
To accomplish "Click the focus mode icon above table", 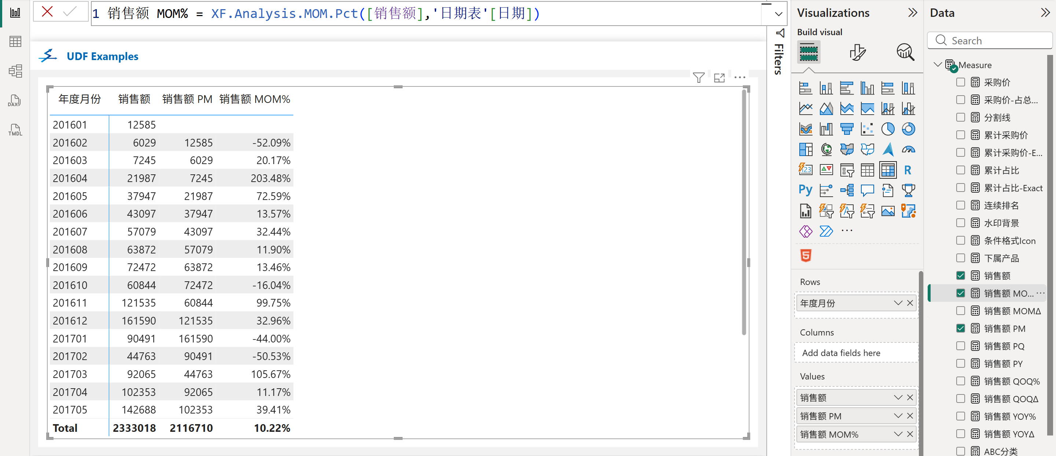I will (719, 78).
